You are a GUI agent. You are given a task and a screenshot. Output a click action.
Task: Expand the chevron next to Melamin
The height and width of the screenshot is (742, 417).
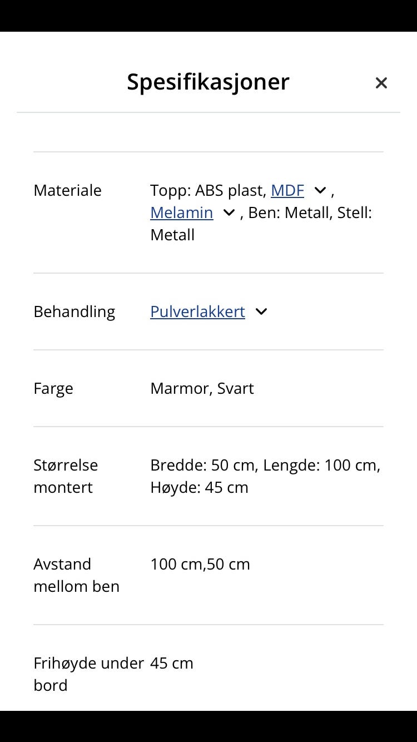click(x=229, y=213)
